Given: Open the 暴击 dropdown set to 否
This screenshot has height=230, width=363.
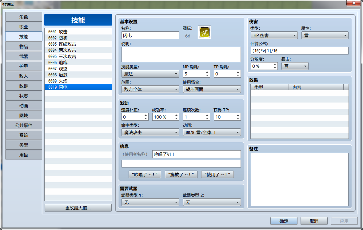Looking at the screenshot, I should tap(295, 66).
